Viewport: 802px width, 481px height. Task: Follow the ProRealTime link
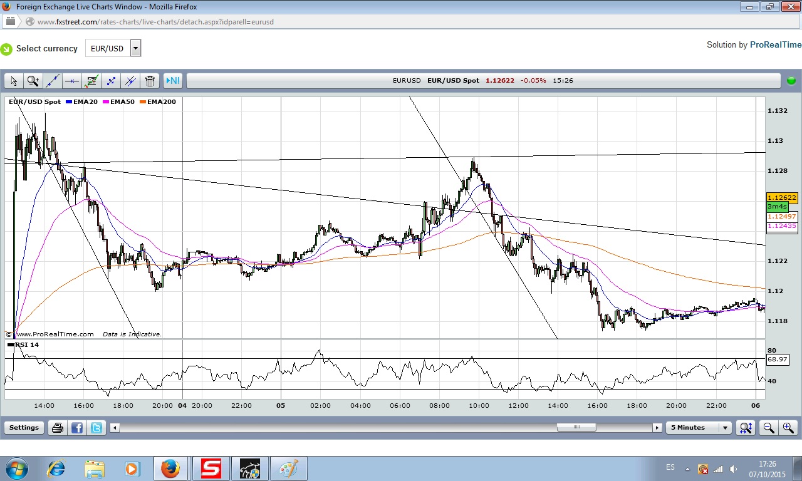point(775,44)
